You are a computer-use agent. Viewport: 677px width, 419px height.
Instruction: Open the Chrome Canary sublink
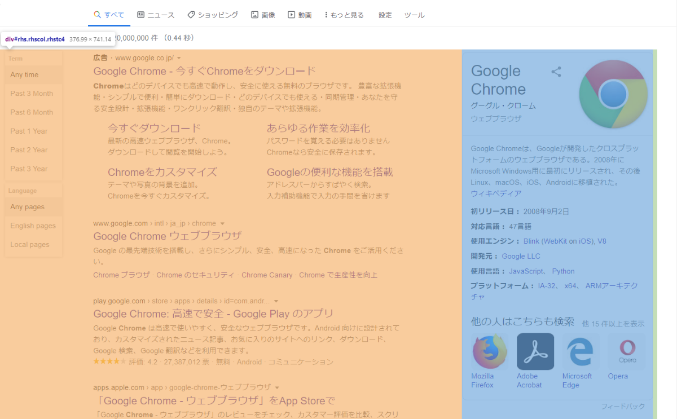[x=267, y=275]
